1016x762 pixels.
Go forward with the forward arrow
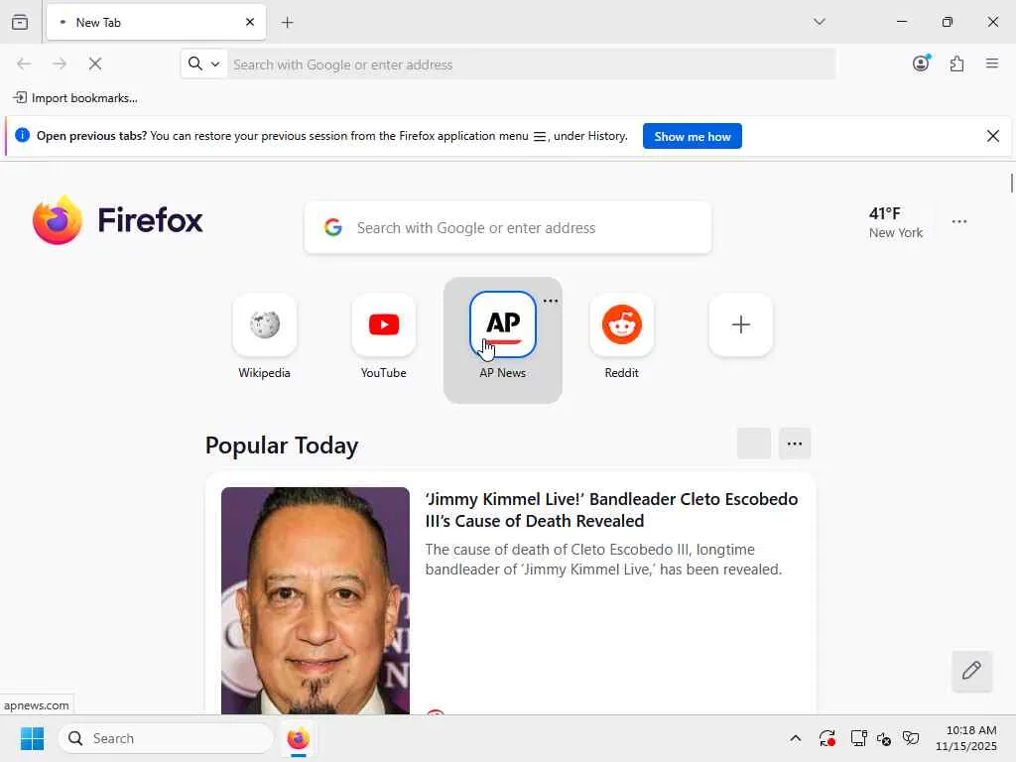coord(60,63)
